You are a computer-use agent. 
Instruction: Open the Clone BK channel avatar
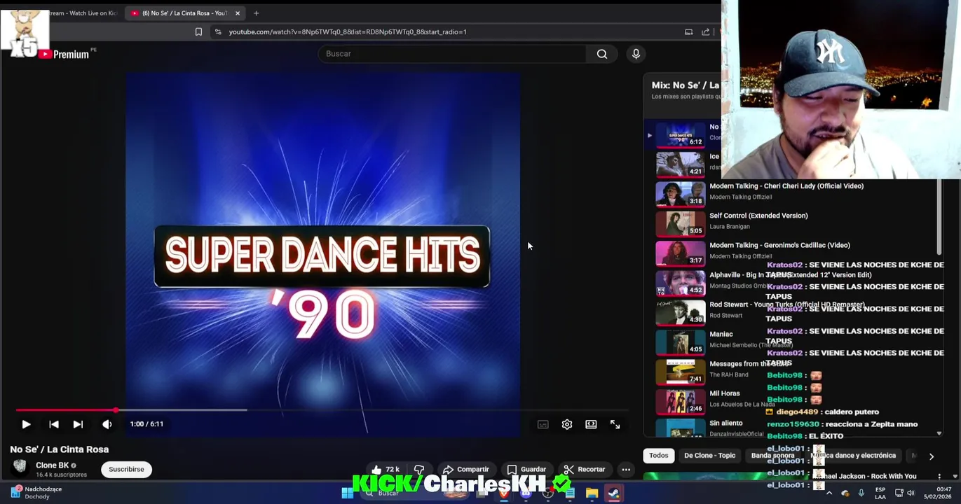[x=20, y=468]
